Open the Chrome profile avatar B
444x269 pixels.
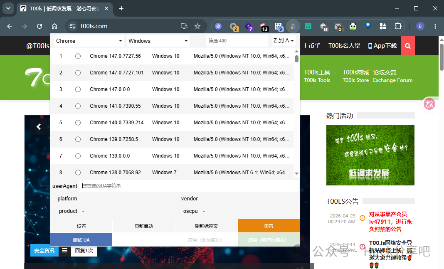coord(420,26)
